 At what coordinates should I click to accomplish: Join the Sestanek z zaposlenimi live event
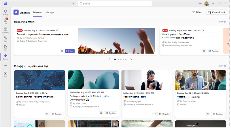pos(70,51)
